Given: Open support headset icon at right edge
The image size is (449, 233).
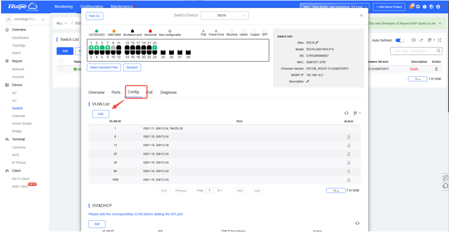Looking at the screenshot, I should 445,186.
